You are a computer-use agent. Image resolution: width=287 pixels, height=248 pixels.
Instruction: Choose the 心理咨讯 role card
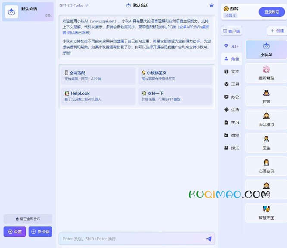(266, 166)
